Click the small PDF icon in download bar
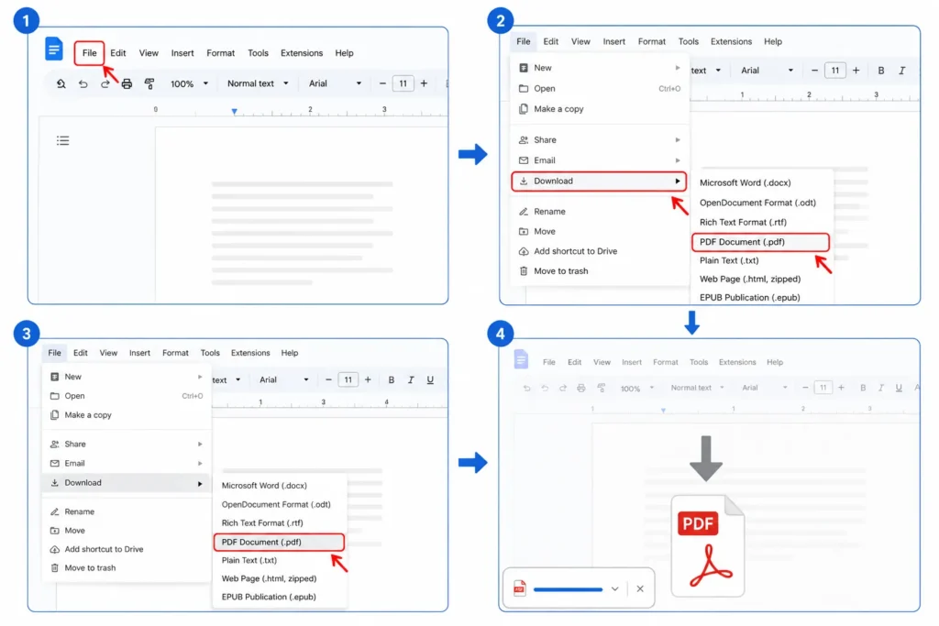Viewport: 939px width, 626px height. coord(519,589)
